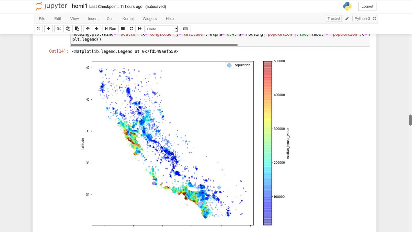Click the horizontal scrollbar of code cell

coord(154,45)
